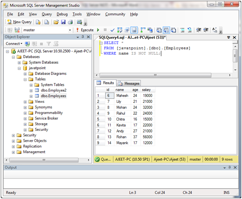Expand the System Databases node
The height and width of the screenshot is (199, 242).
(x=19, y=63)
